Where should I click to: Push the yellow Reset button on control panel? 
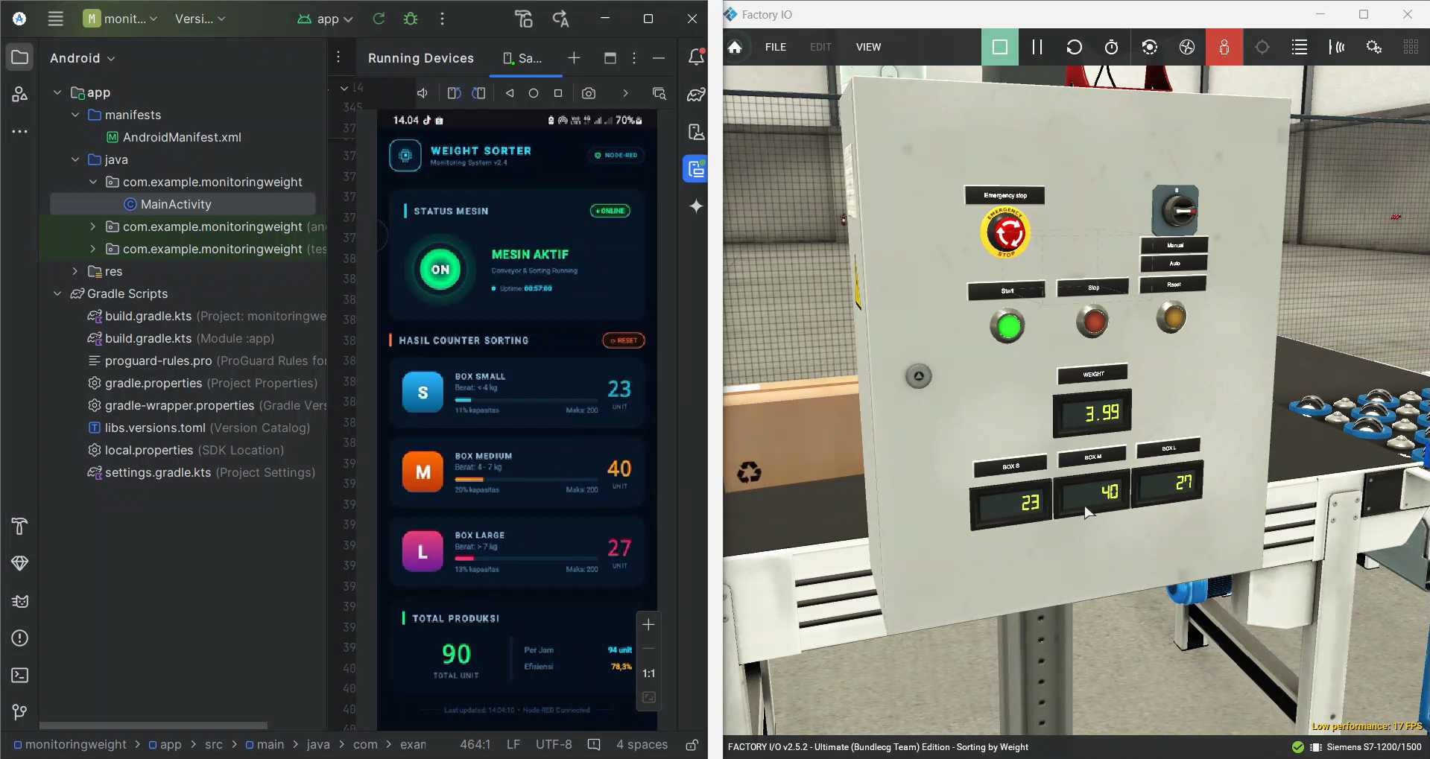[1171, 317]
